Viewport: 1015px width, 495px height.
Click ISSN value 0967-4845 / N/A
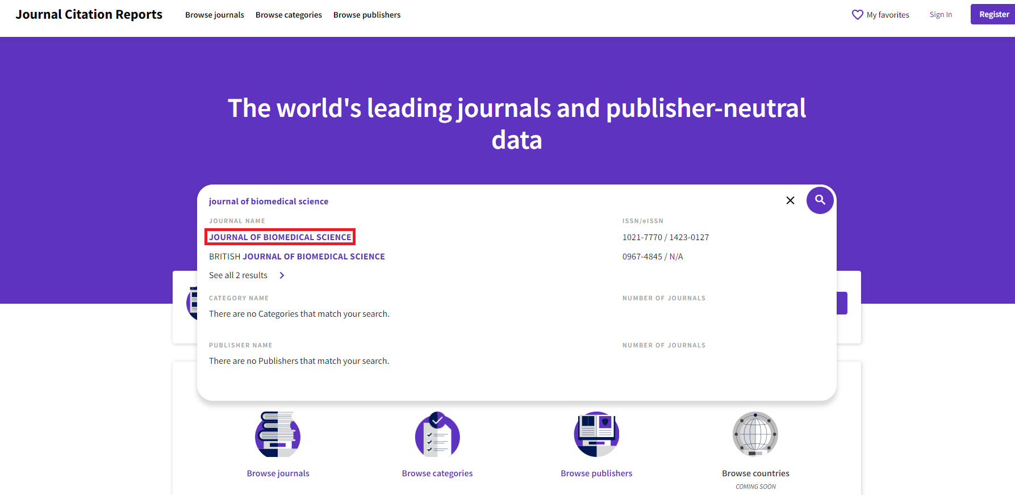(x=653, y=257)
